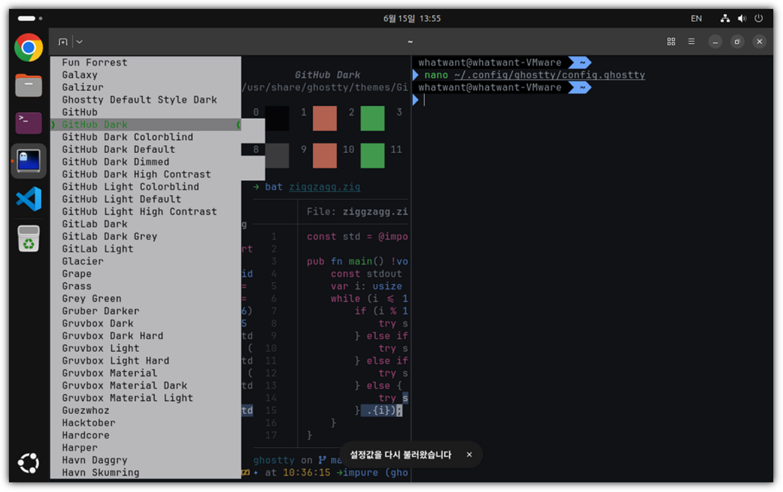Select the Havn Daggry theme

pos(145,460)
